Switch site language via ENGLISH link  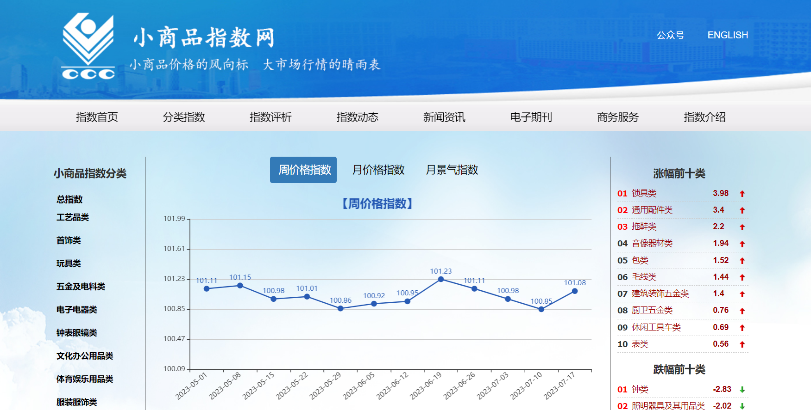728,35
